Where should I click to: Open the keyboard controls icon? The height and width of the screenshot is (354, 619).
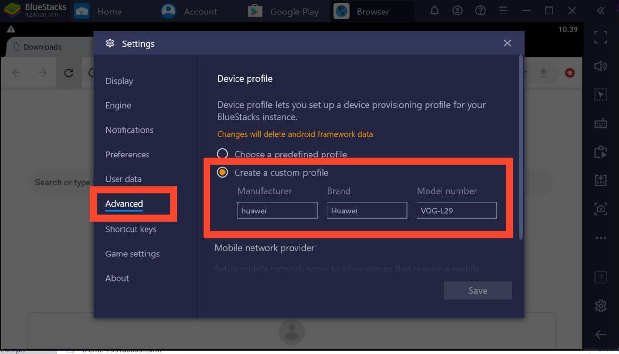click(x=601, y=124)
